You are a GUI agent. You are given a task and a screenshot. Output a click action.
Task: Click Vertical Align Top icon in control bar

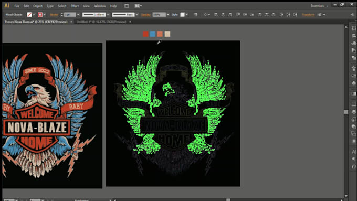(x=238, y=15)
